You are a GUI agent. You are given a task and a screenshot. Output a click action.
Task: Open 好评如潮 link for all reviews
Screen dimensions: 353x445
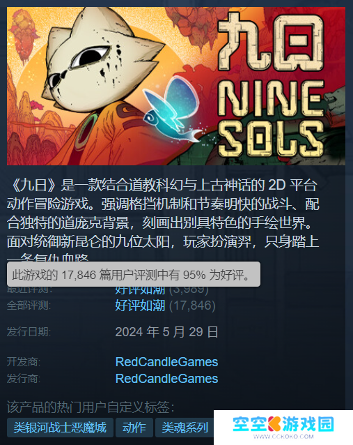pos(140,306)
